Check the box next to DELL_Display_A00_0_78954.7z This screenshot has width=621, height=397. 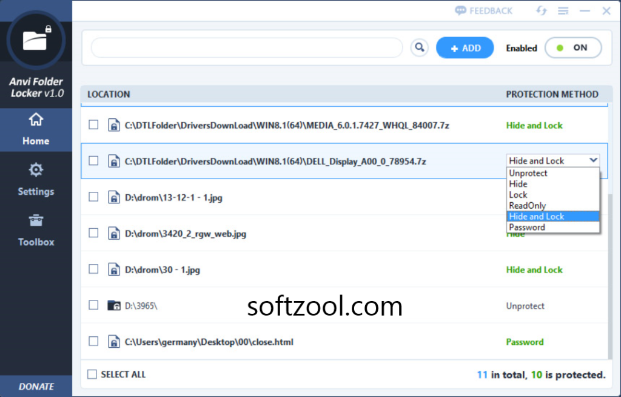coord(93,161)
